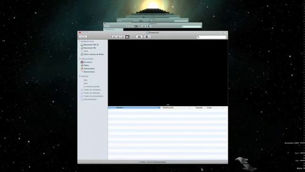Viewport: 305px width, 172px height.
Task: Open Quick Look with the eye button
Action: [139, 37]
